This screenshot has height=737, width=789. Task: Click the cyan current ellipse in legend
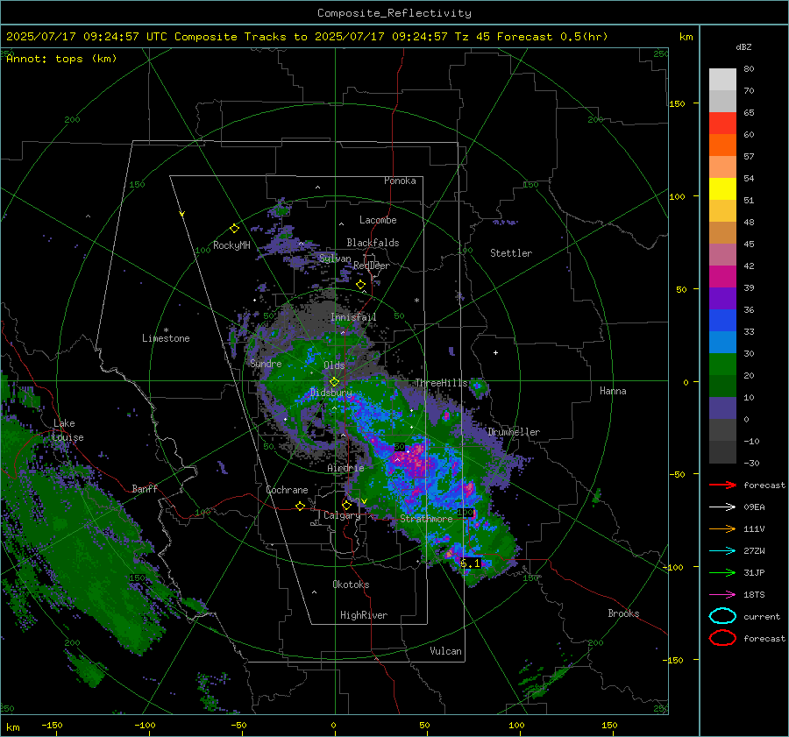point(722,616)
